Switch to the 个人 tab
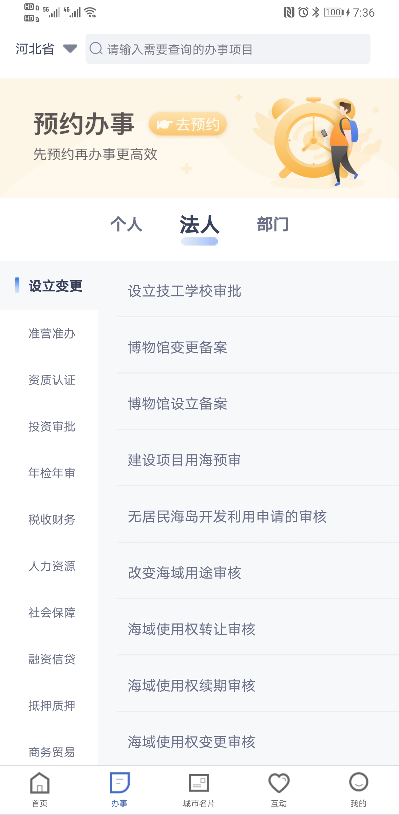This screenshot has height=815, width=399. (x=126, y=224)
